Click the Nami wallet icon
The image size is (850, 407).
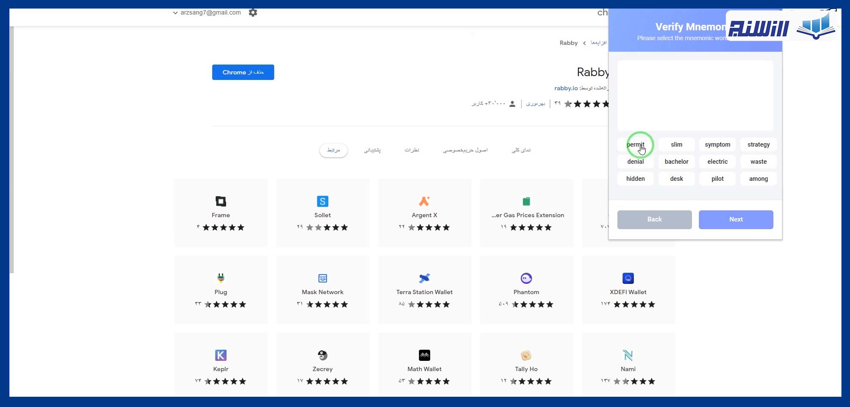628,355
